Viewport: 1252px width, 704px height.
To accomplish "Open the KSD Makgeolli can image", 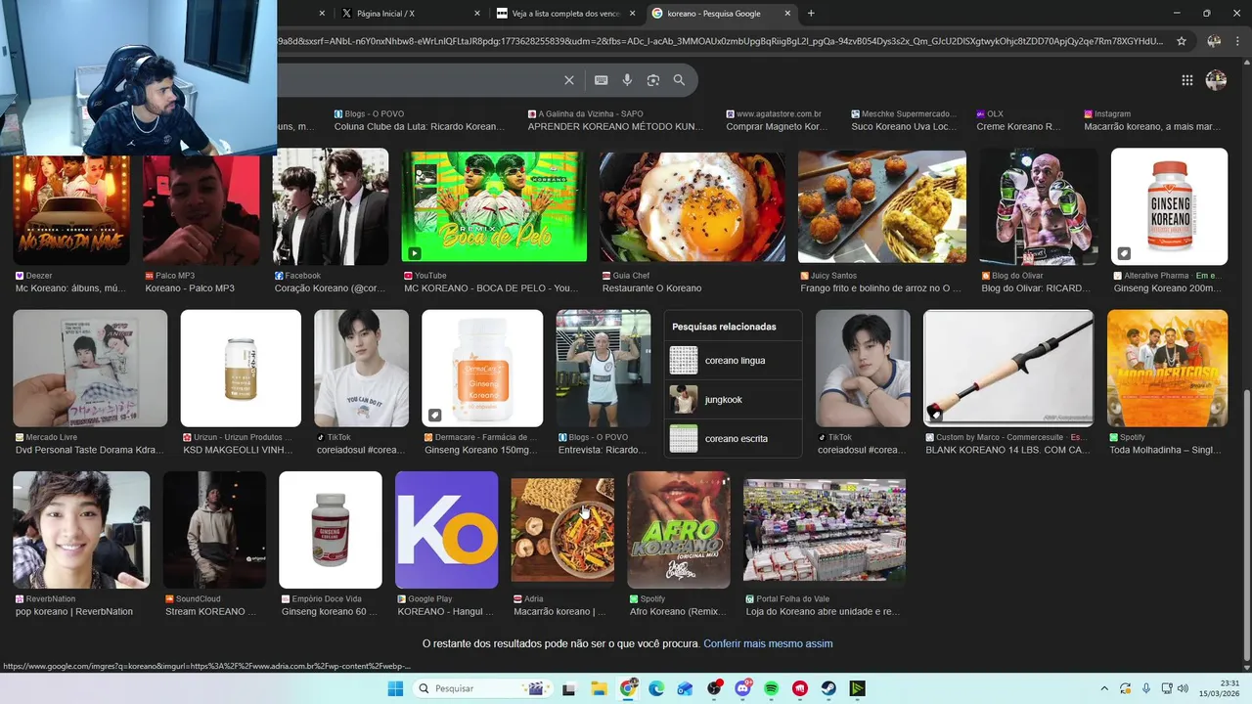I will coord(241,368).
